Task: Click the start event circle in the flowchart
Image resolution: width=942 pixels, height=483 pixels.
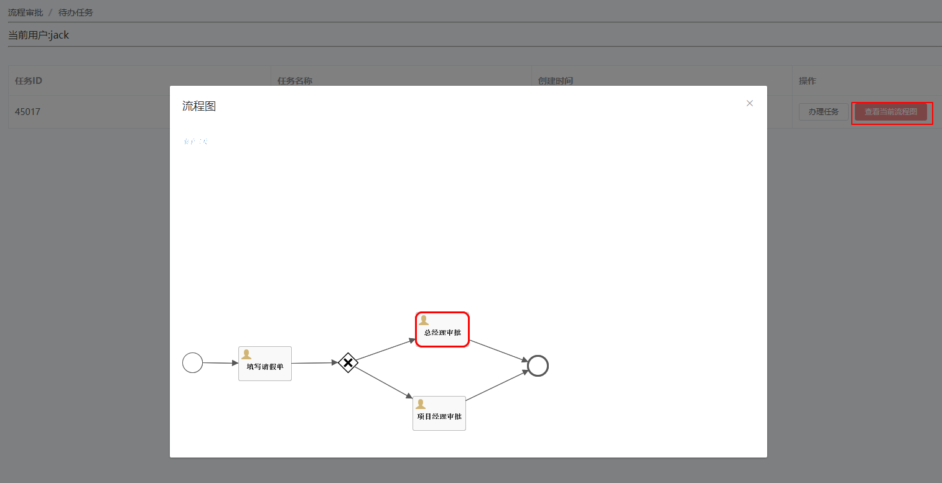Action: (192, 362)
